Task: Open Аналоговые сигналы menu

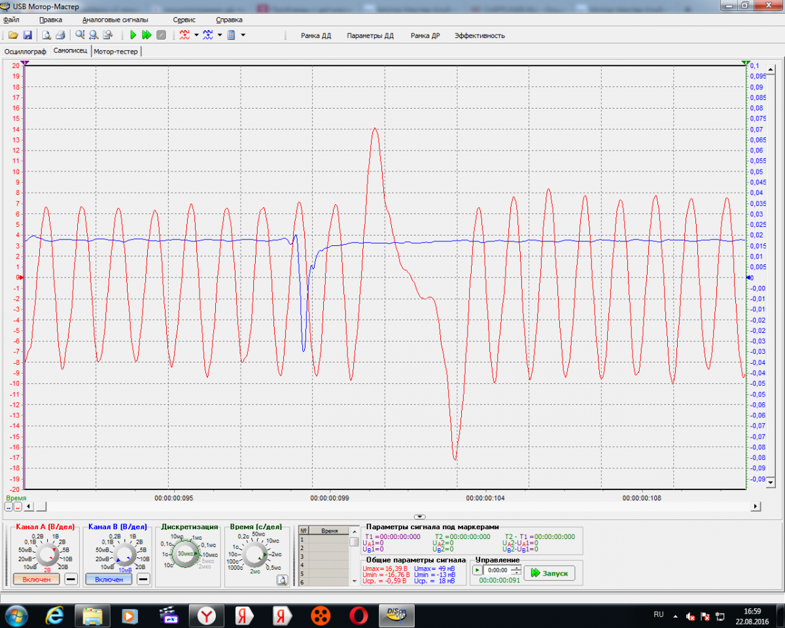Action: point(115,20)
